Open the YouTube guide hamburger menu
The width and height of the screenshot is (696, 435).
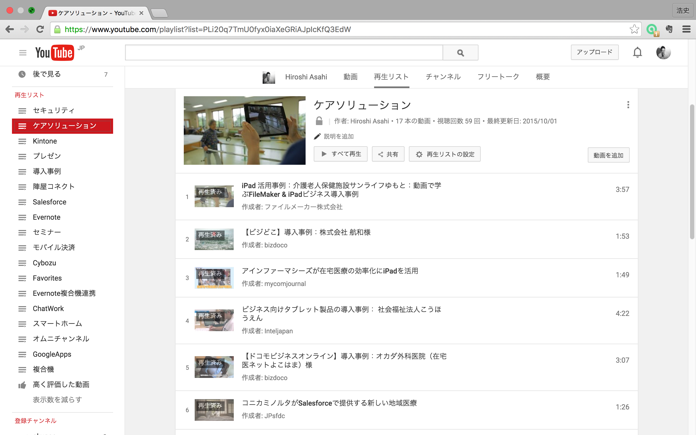pyautogui.click(x=23, y=53)
